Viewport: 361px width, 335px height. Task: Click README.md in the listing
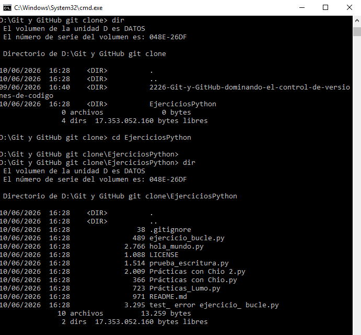click(168, 296)
